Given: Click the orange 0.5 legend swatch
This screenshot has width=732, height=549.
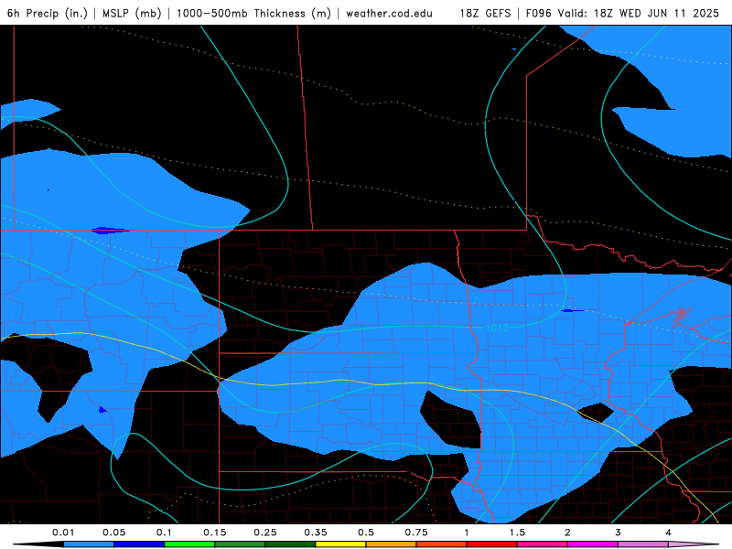Looking at the screenshot, I should point(392,544).
